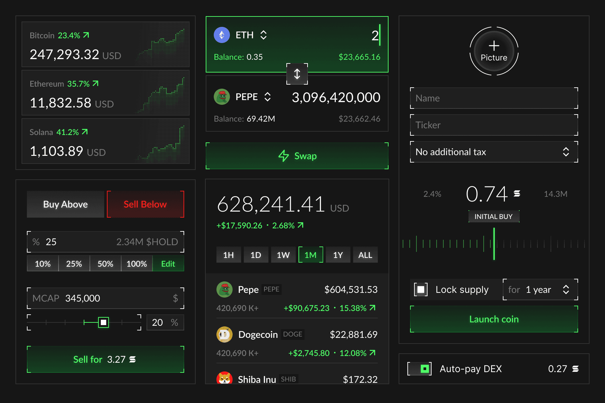Select the 1M timeframe tab
Image resolution: width=605 pixels, height=403 pixels.
click(311, 255)
